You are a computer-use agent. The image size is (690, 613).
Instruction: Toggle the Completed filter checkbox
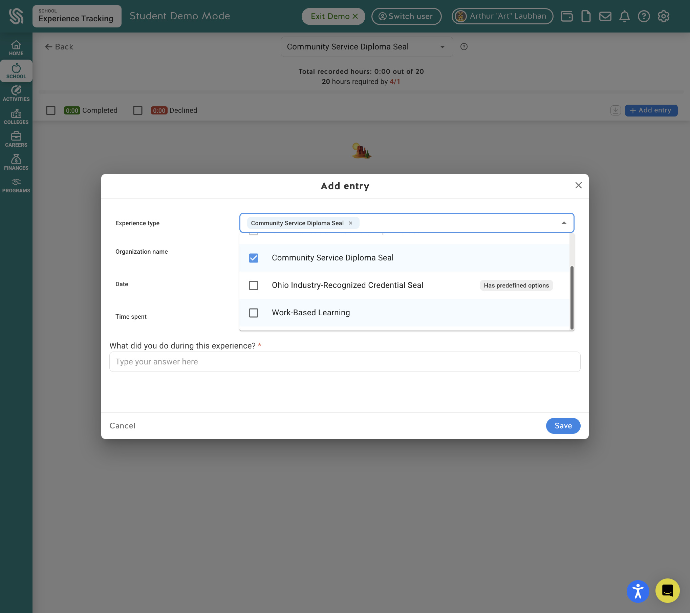pyautogui.click(x=51, y=110)
